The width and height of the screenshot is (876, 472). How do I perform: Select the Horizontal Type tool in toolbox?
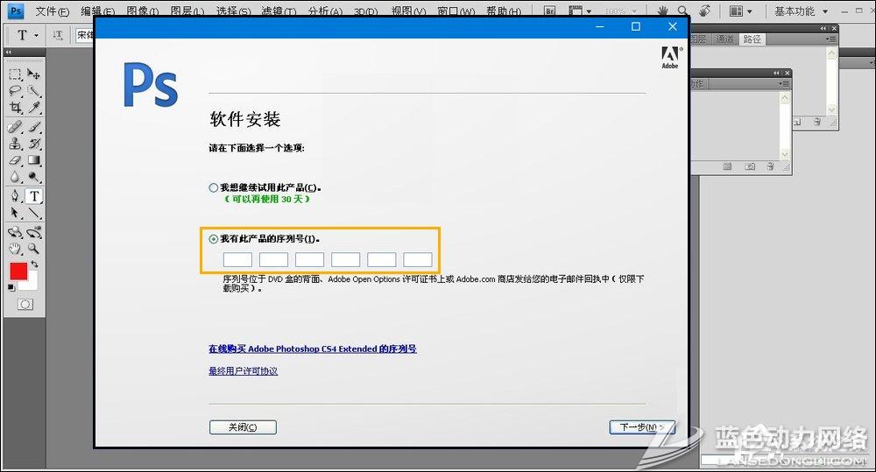coord(34,196)
